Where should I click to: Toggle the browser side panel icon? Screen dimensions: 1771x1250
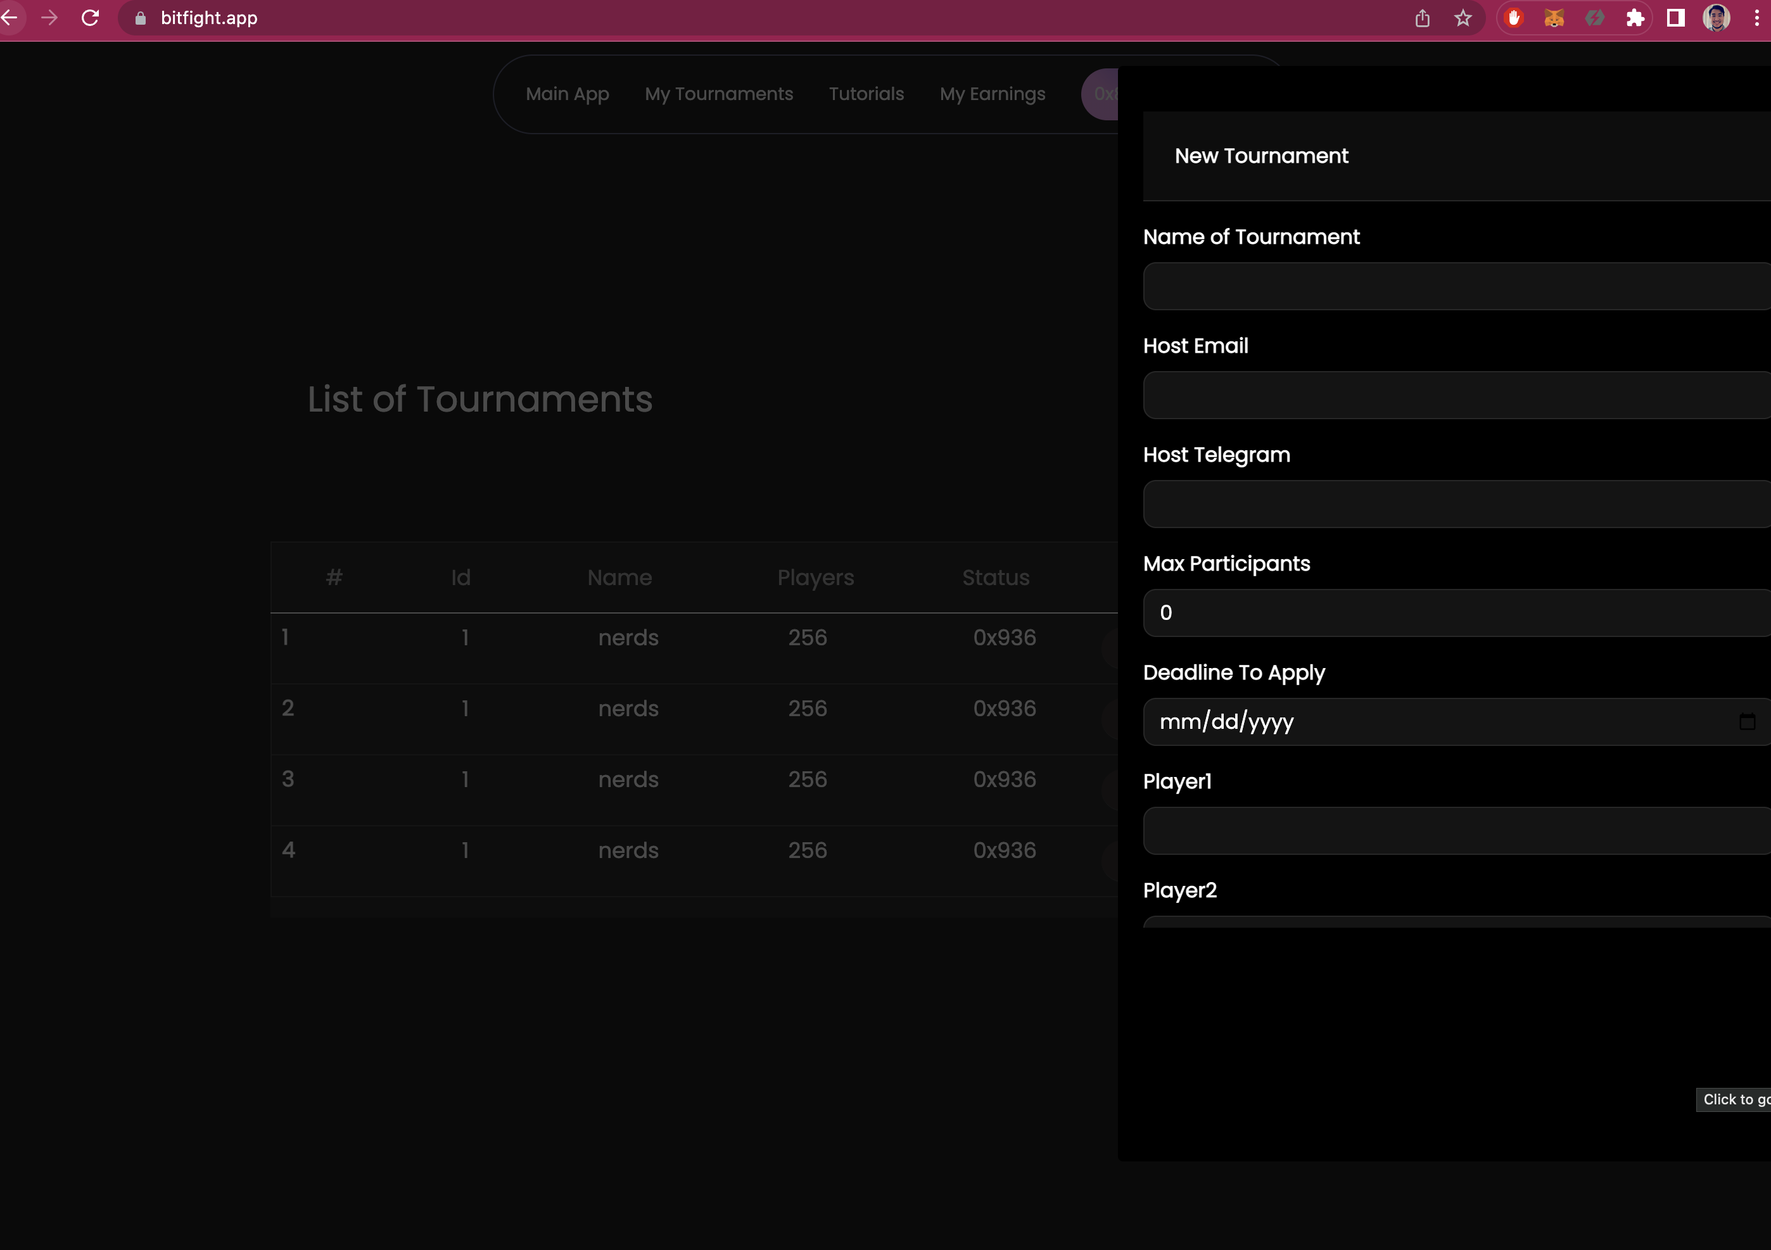coord(1675,18)
